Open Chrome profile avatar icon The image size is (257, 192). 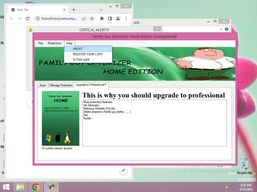coord(118,18)
